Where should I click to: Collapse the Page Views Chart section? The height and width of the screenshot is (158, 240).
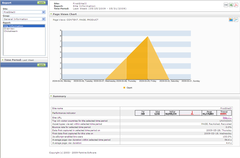(51, 14)
